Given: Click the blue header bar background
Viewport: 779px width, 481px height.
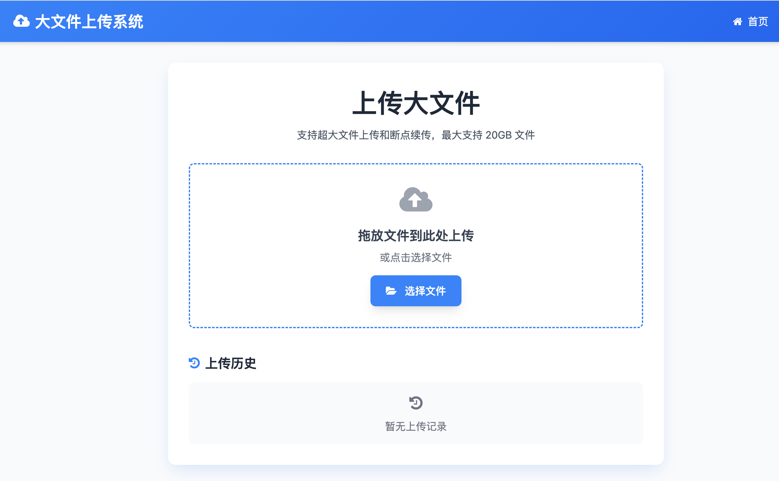Looking at the screenshot, I should (x=420, y=21).
